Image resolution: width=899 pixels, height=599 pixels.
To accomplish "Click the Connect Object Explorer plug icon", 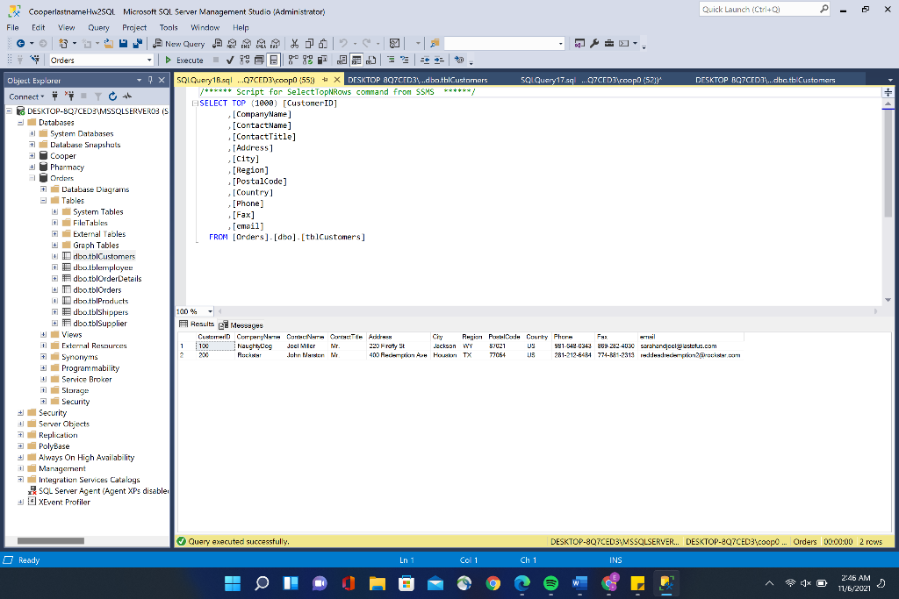I will pyautogui.click(x=55, y=96).
